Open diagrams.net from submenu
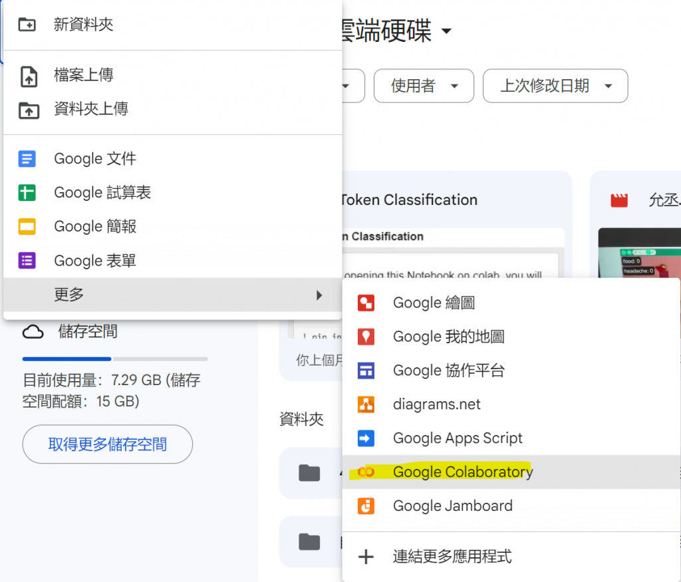Image resolution: width=681 pixels, height=582 pixels. (511, 404)
